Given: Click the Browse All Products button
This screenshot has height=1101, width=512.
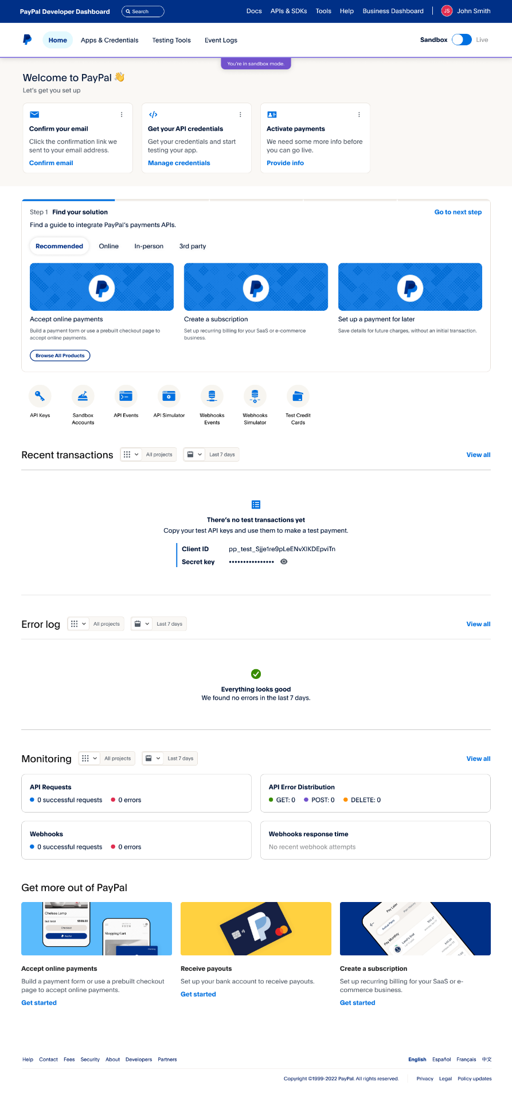Looking at the screenshot, I should pos(60,356).
